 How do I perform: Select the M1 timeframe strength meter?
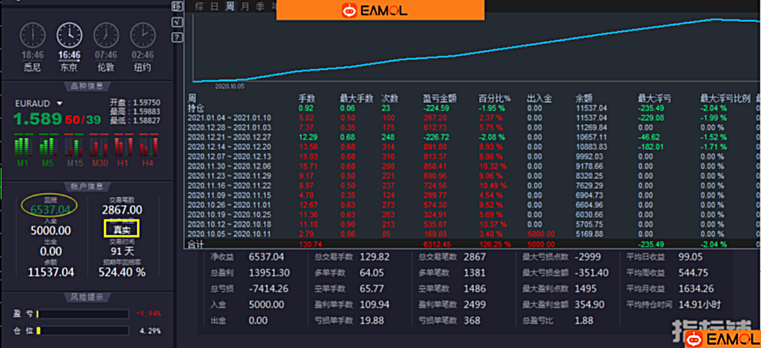[24, 149]
